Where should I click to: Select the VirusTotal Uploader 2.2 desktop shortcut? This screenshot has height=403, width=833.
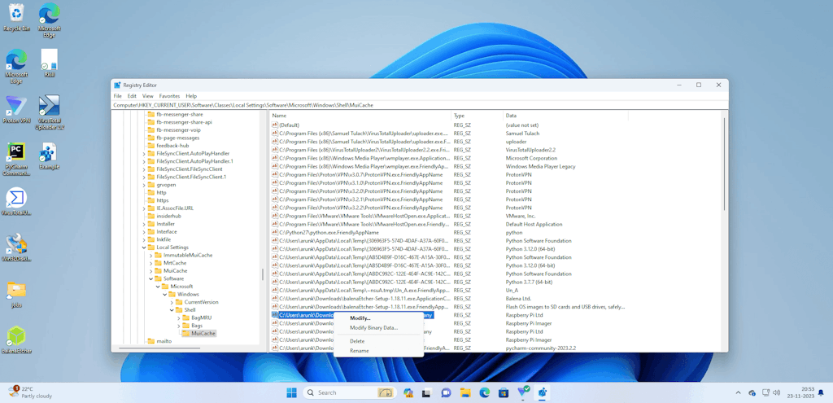coord(49,112)
